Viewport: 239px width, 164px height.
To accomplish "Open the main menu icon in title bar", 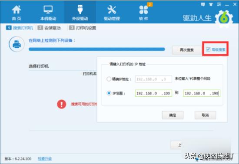I will point(219,4).
